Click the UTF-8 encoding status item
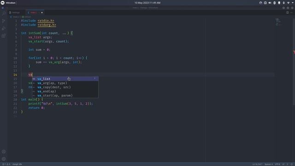Image resolution: width=295 pixels, height=166 pixels. 277,164
